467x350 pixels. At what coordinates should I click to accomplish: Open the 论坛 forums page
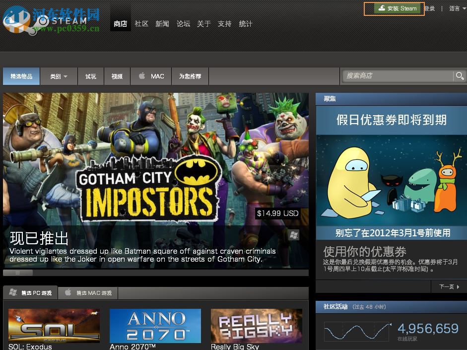pyautogui.click(x=183, y=23)
